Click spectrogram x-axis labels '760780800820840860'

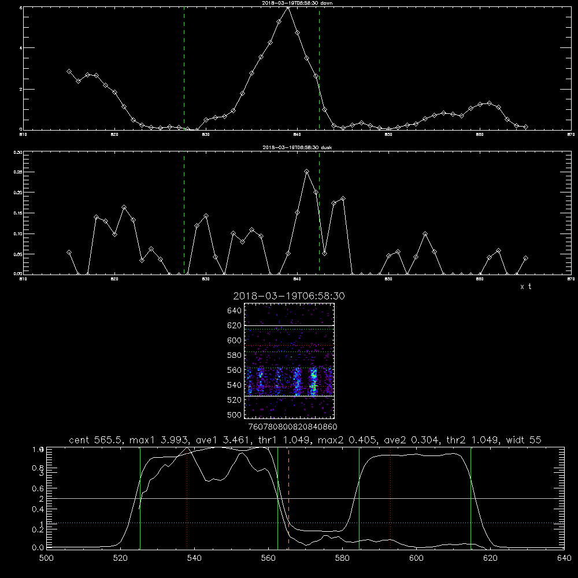point(292,427)
